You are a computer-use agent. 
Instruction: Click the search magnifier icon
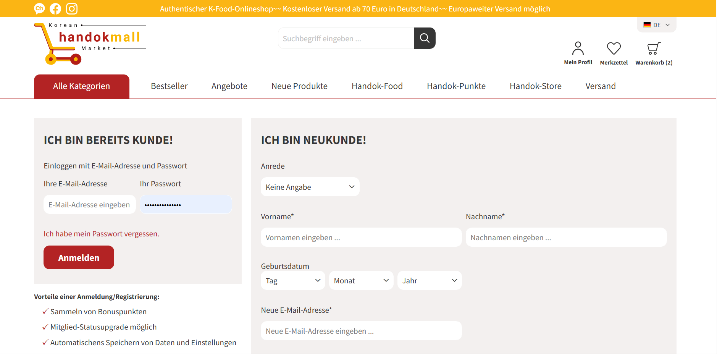pyautogui.click(x=425, y=38)
